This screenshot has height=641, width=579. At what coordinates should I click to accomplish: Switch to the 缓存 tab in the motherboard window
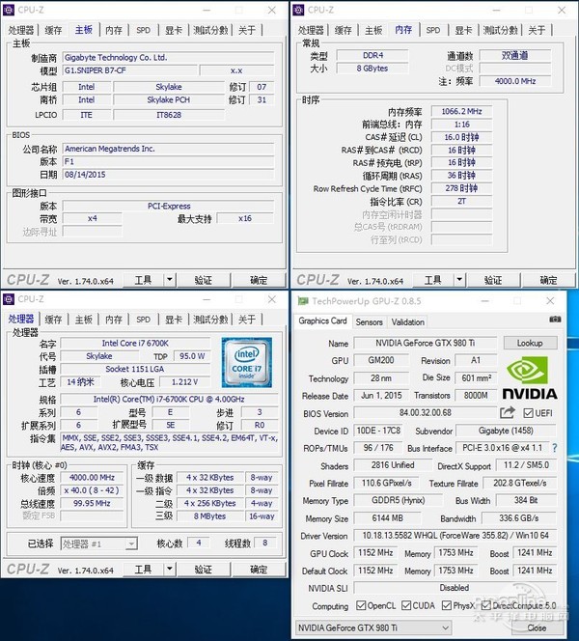pos(53,30)
